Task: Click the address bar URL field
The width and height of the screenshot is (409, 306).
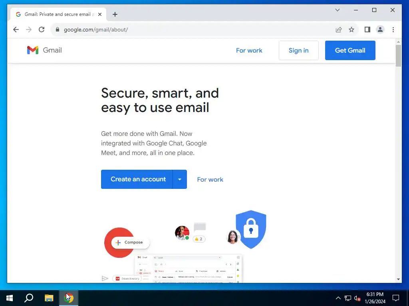Action: click(x=193, y=29)
